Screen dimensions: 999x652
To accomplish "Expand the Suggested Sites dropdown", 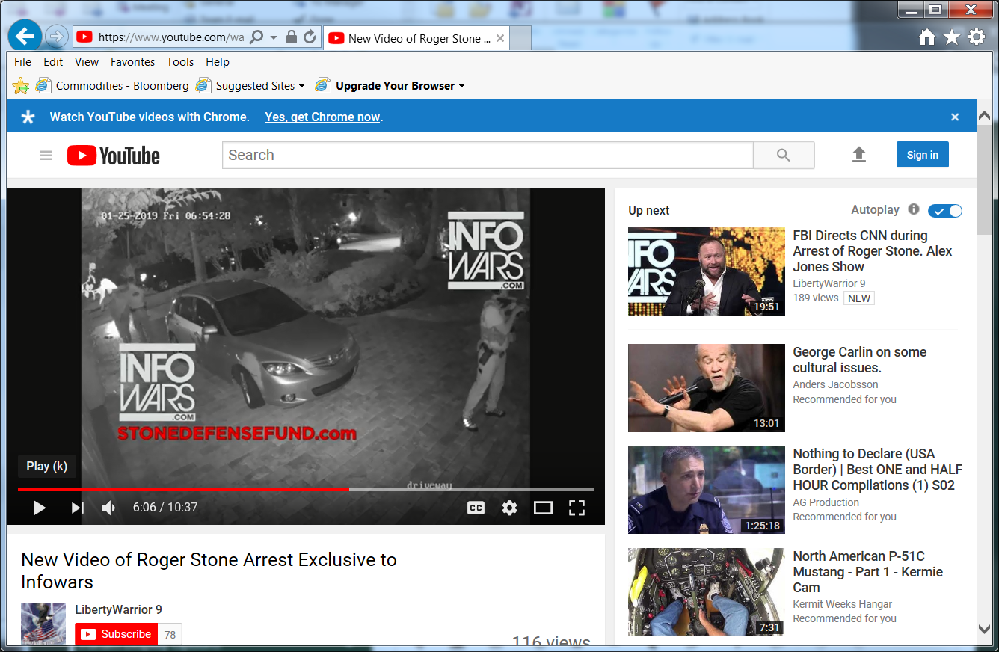I will tap(302, 86).
